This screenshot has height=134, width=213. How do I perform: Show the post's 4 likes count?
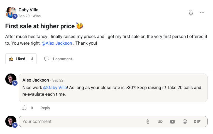(32, 59)
